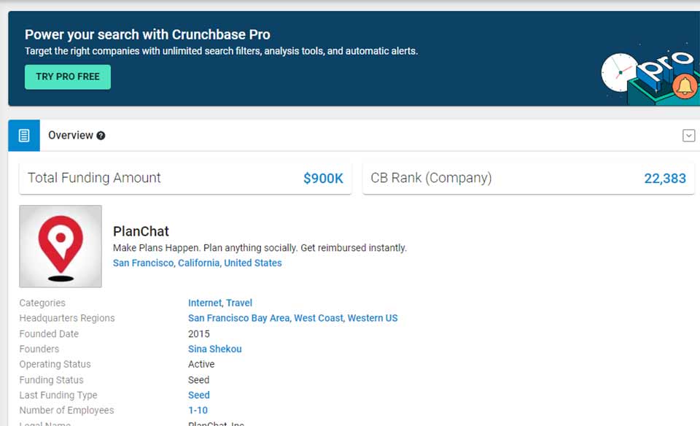Open the Internet category link
The image size is (700, 426).
coord(204,303)
